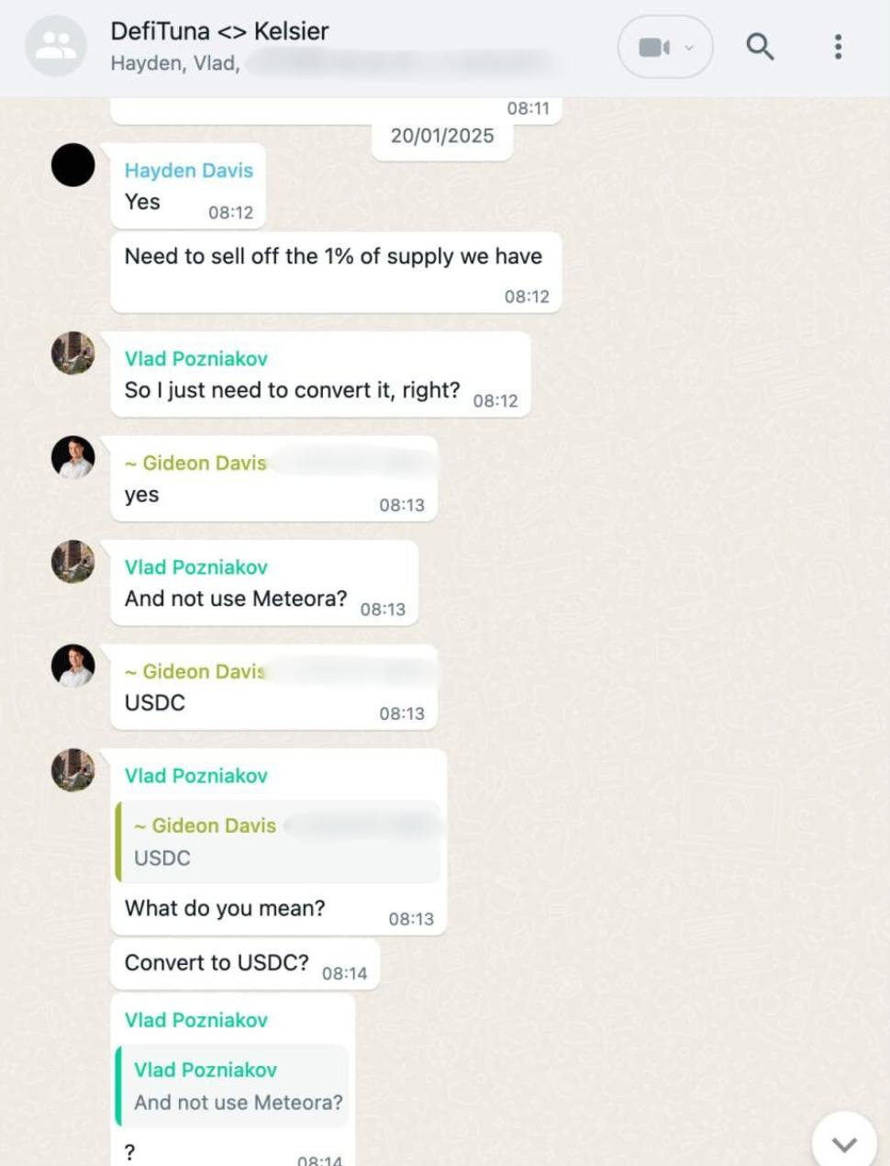This screenshot has width=890, height=1166.
Task: Open quoted 'And not use Meteora?' reply
Action: click(x=232, y=1085)
